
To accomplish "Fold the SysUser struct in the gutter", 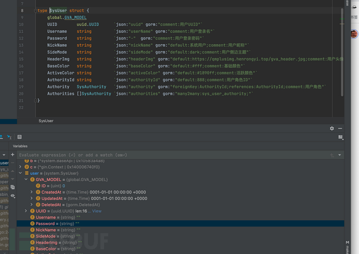I will click(35, 10).
